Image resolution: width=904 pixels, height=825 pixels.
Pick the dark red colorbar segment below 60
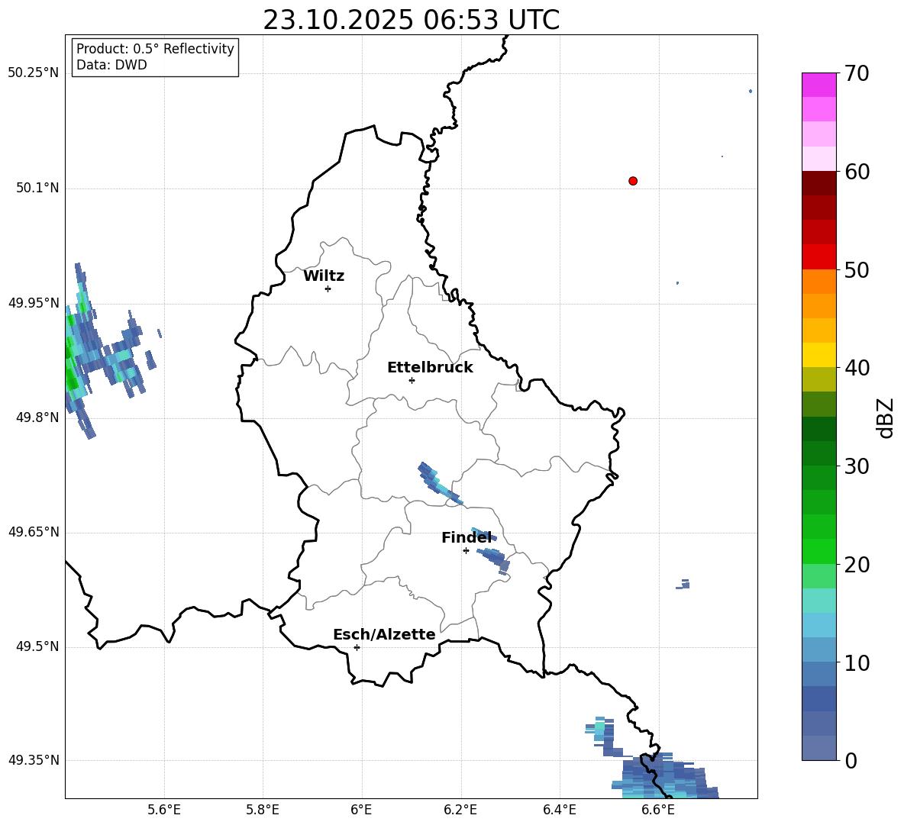[818, 183]
